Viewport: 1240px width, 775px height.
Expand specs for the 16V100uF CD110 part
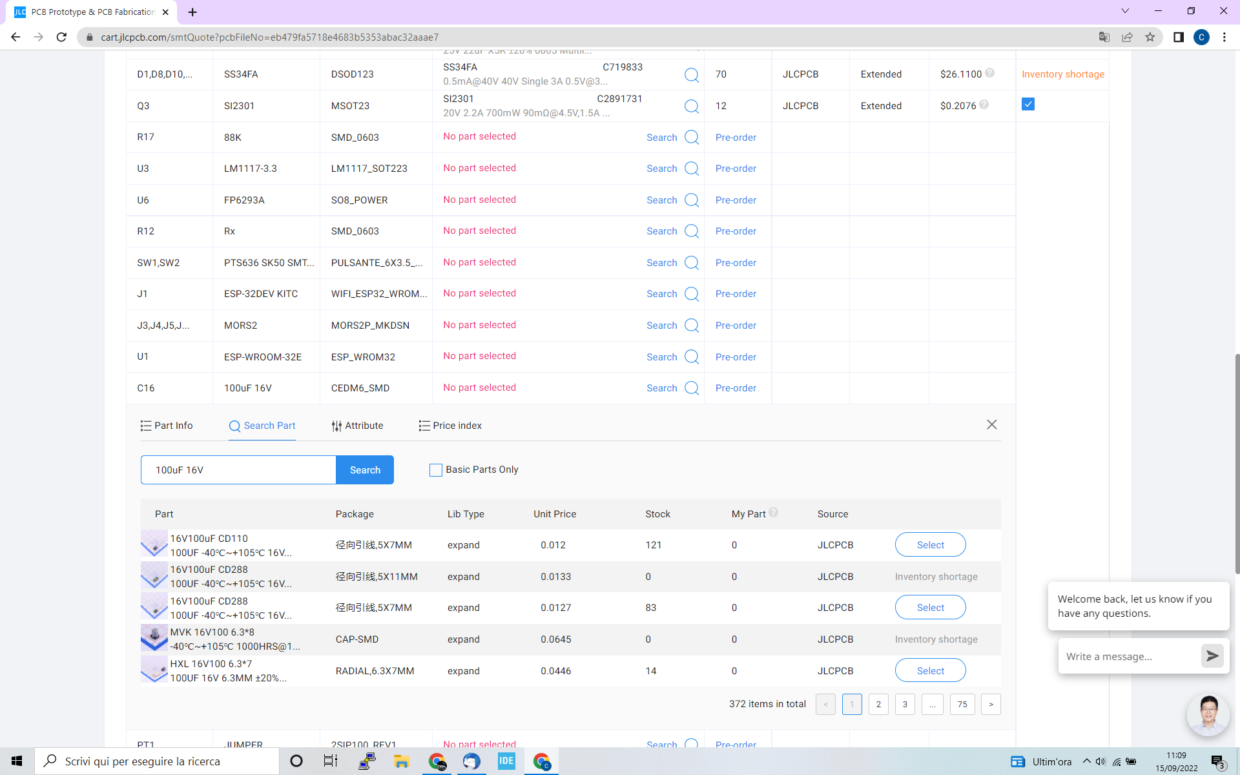pos(463,545)
